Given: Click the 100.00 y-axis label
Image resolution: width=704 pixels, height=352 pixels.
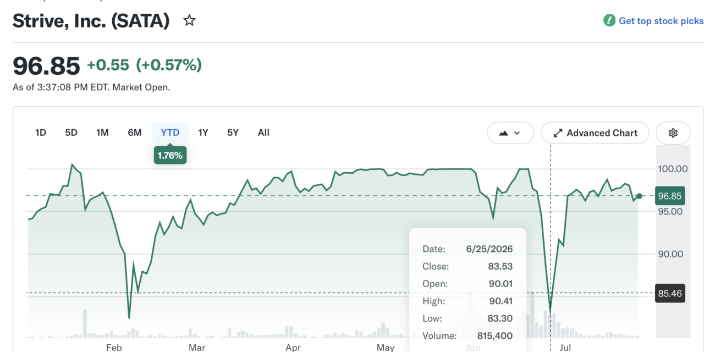Looking at the screenshot, I should pyautogui.click(x=673, y=168).
